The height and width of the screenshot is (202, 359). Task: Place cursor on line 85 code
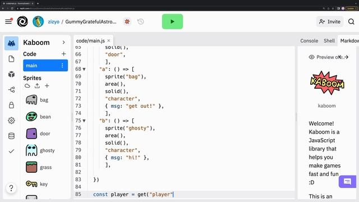coord(133,195)
